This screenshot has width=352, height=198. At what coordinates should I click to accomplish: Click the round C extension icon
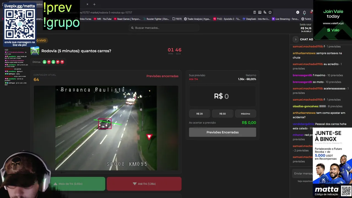(x=298, y=12)
